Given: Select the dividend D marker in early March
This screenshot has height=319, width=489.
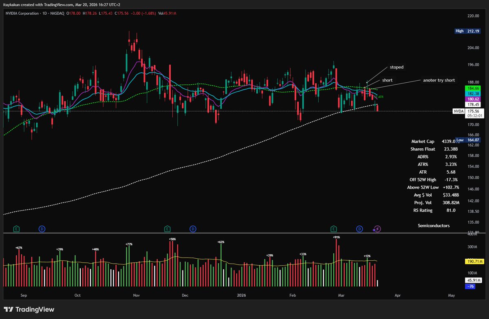Looking at the screenshot, I should click(x=360, y=229).
